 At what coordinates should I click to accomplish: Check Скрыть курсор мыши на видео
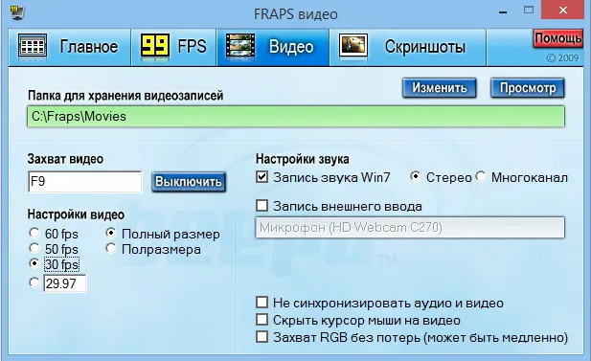click(x=261, y=320)
